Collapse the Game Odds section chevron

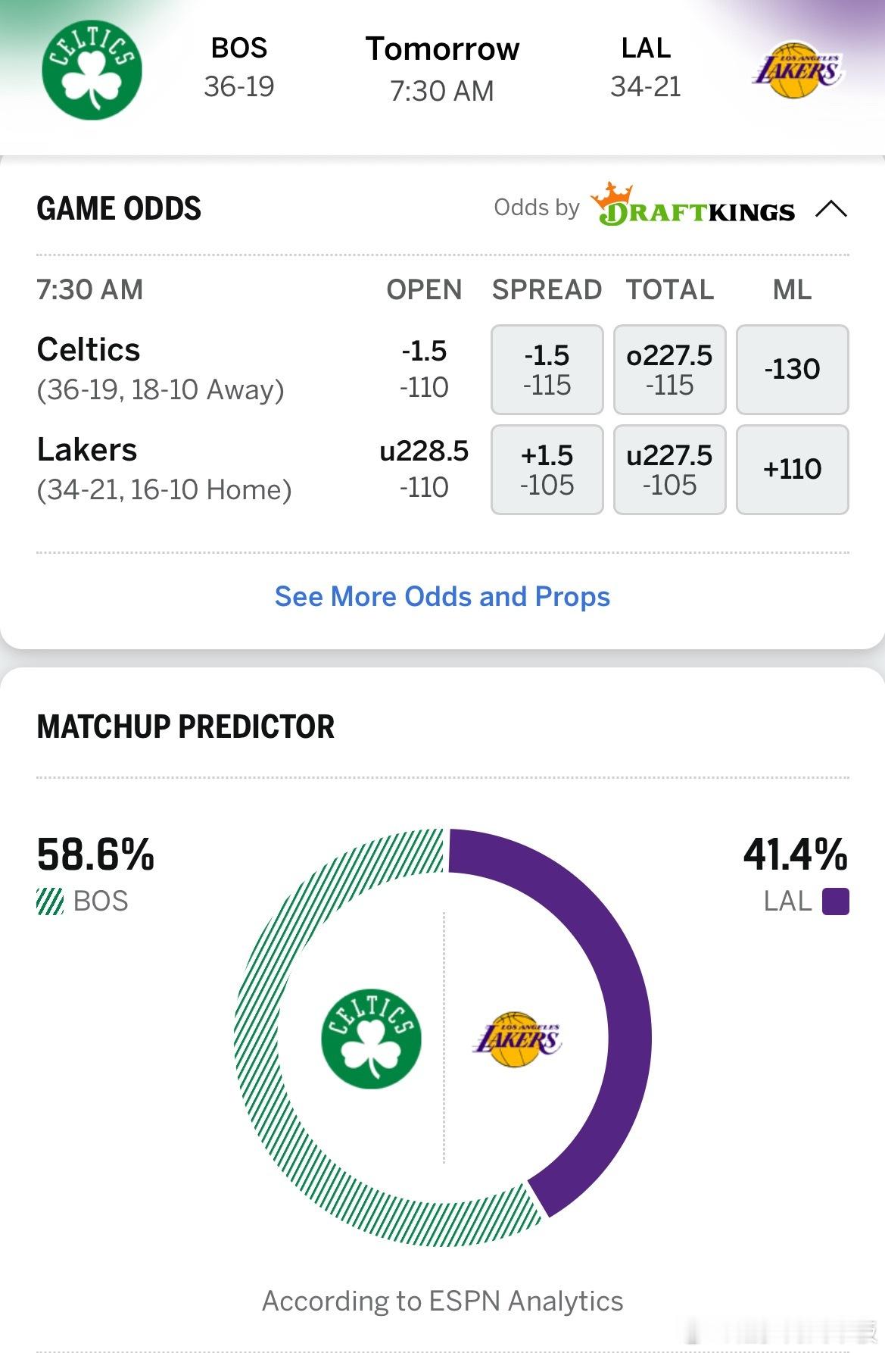click(831, 208)
